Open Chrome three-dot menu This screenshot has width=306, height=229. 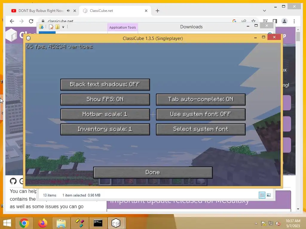click(x=294, y=21)
